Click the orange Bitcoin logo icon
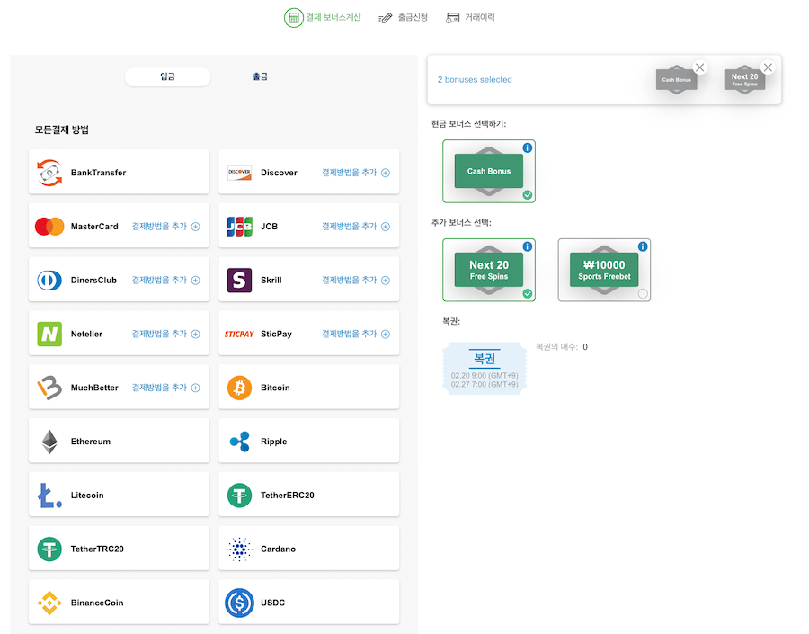 239,388
